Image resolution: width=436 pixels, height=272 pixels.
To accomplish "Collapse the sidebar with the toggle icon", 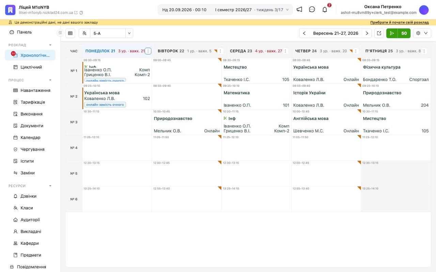I will coord(60,33).
